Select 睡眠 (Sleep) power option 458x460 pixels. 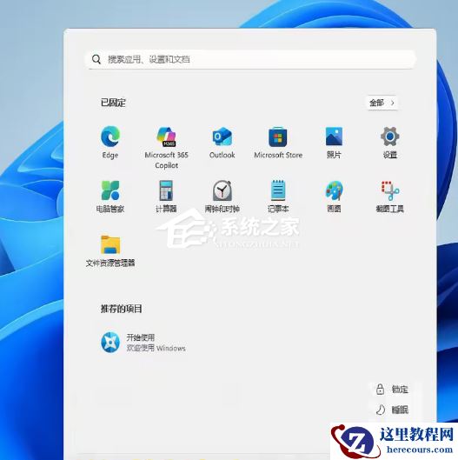click(x=392, y=410)
